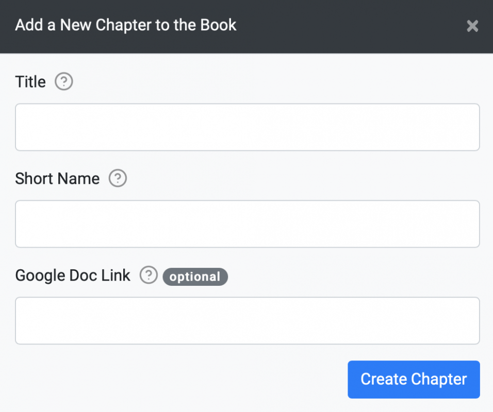Click the Google Doc Link input field

coord(248,320)
